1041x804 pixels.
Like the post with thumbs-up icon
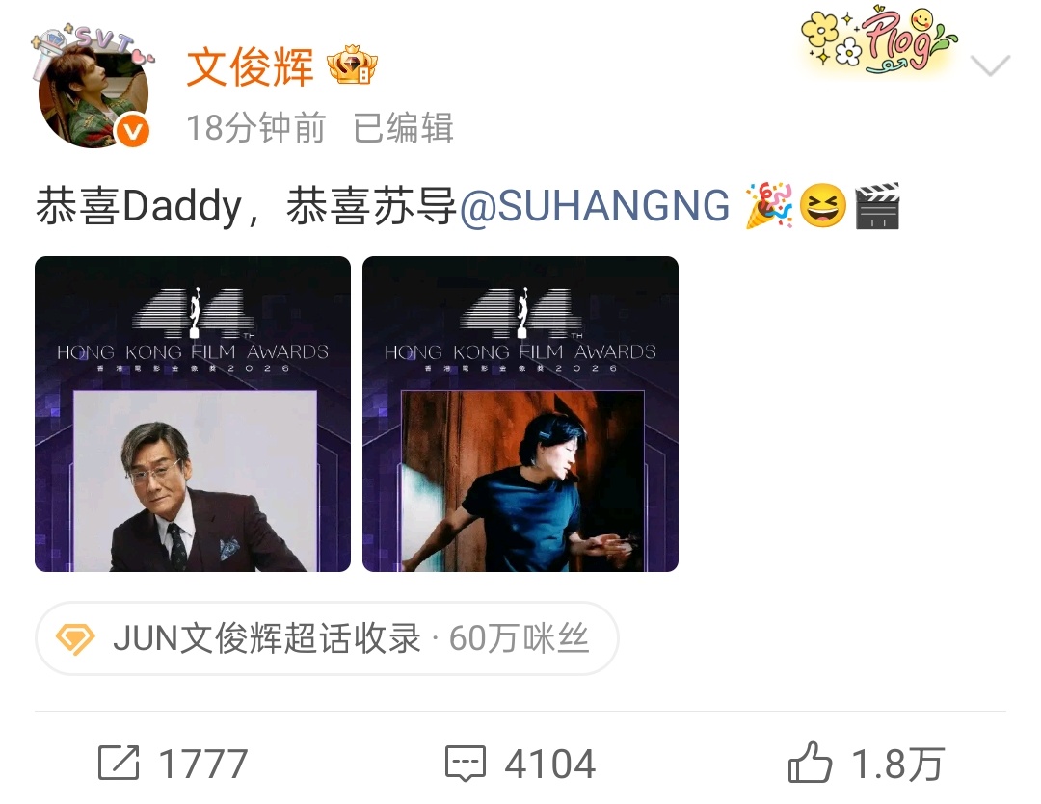[x=810, y=763]
